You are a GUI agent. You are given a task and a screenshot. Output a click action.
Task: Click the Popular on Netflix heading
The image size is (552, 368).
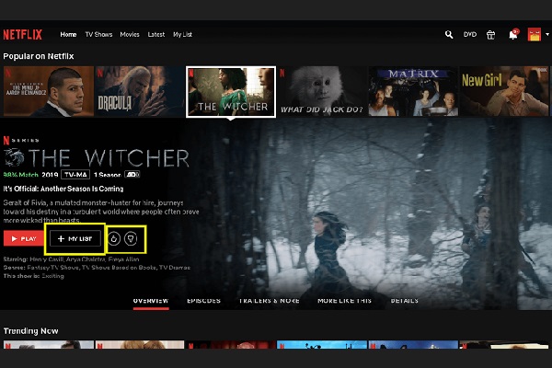click(39, 56)
